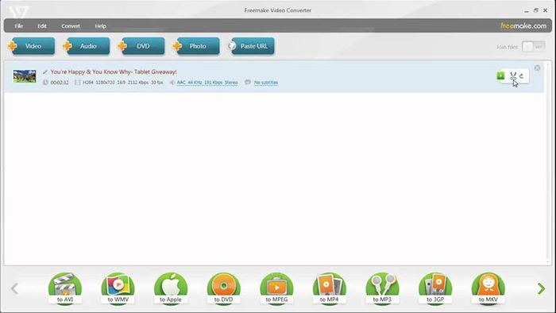556x313 pixels.
Task: Click the to DVD burn icon
Action: click(x=224, y=288)
